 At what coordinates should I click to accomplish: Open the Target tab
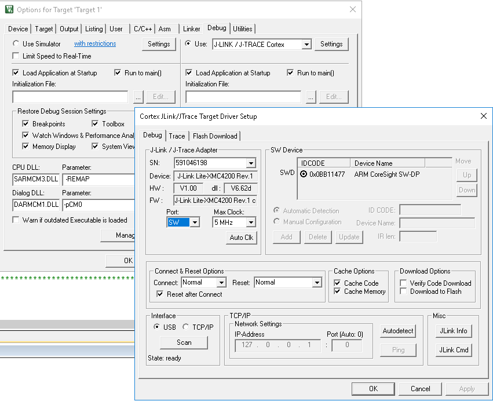pos(43,29)
